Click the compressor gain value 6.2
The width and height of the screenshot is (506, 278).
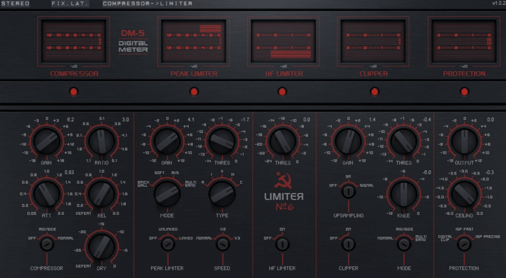70,119
